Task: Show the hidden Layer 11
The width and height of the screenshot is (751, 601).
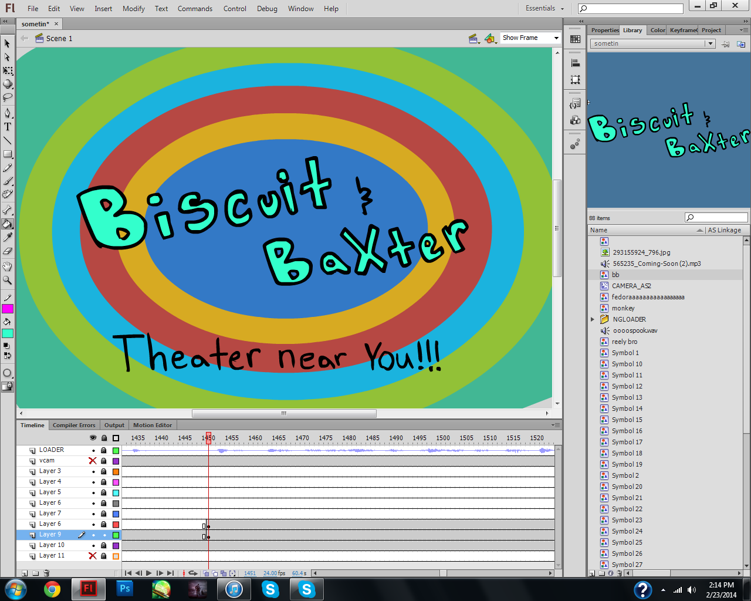Action: click(93, 556)
